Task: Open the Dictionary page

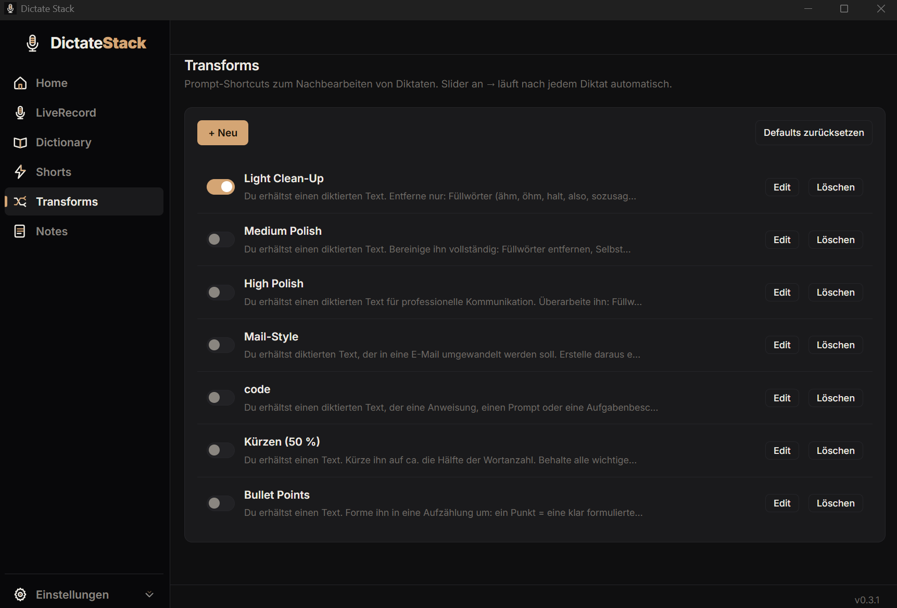Action: (x=84, y=143)
